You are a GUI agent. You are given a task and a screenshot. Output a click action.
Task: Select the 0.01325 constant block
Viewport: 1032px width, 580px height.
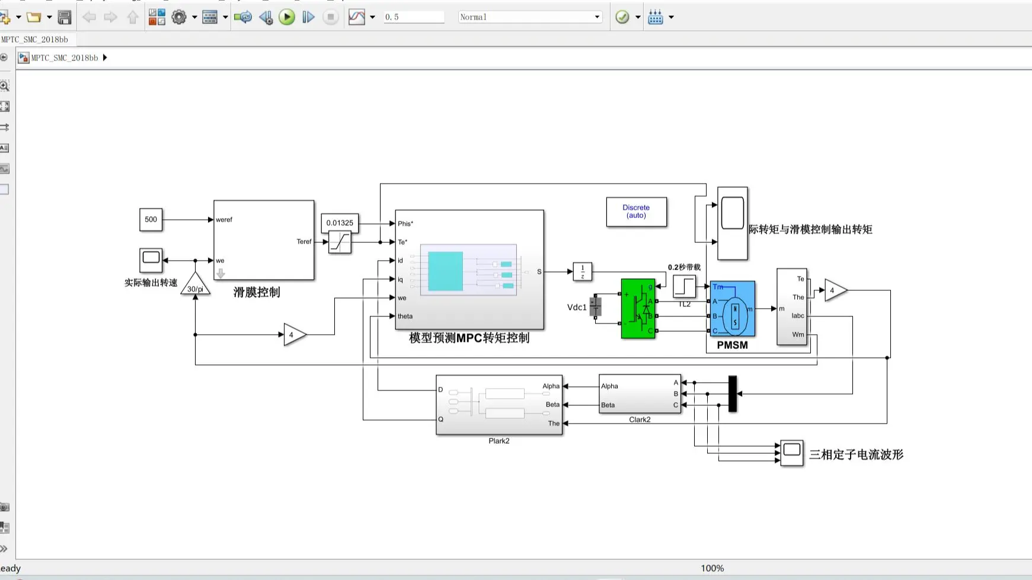(x=340, y=223)
